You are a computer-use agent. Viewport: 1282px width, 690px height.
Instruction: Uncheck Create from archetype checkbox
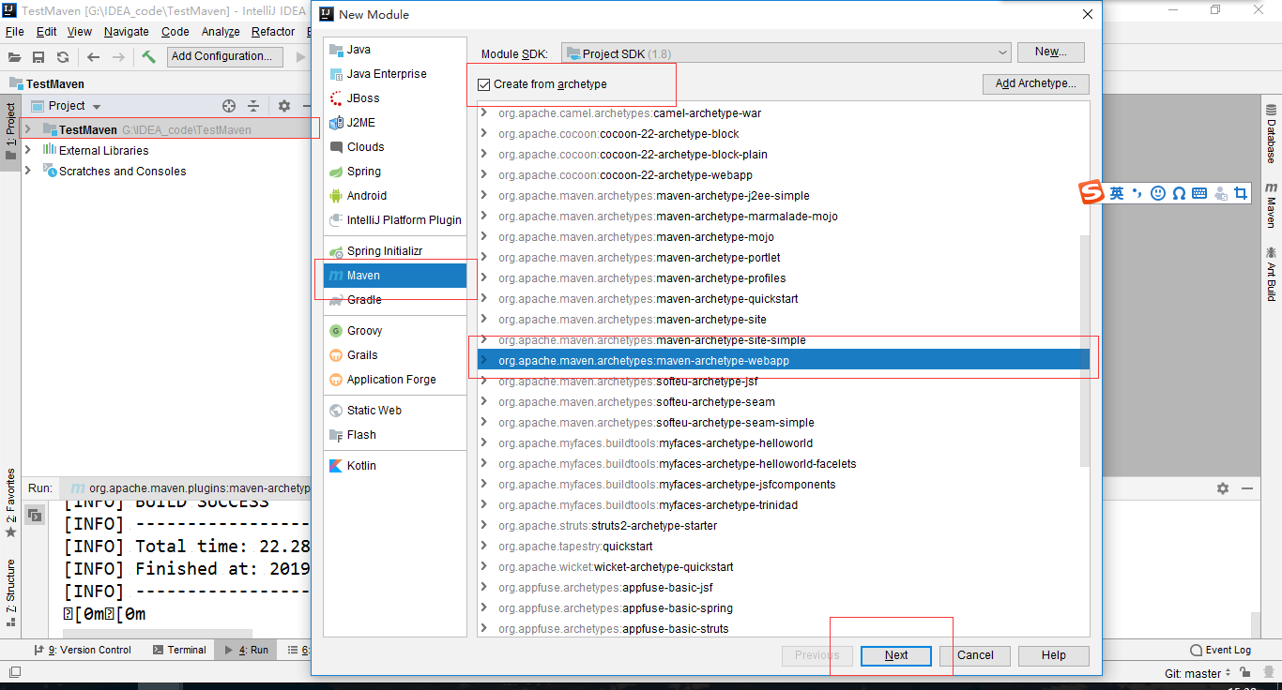pyautogui.click(x=484, y=84)
